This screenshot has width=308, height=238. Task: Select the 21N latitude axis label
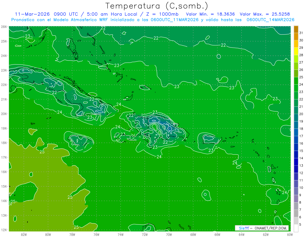pos(4,99)
